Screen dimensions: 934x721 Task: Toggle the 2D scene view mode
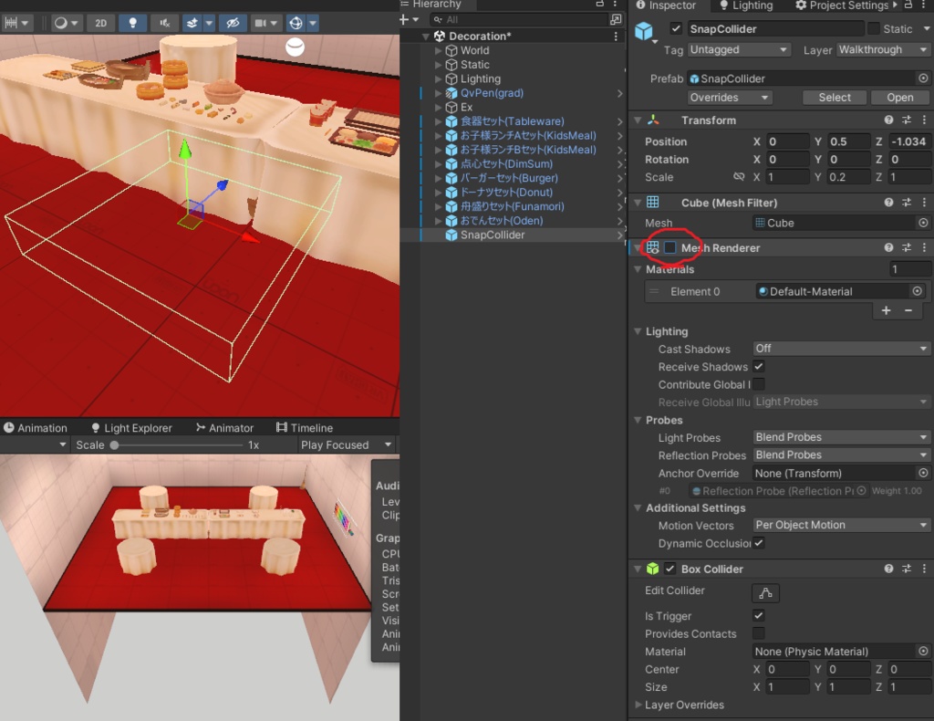tap(100, 23)
